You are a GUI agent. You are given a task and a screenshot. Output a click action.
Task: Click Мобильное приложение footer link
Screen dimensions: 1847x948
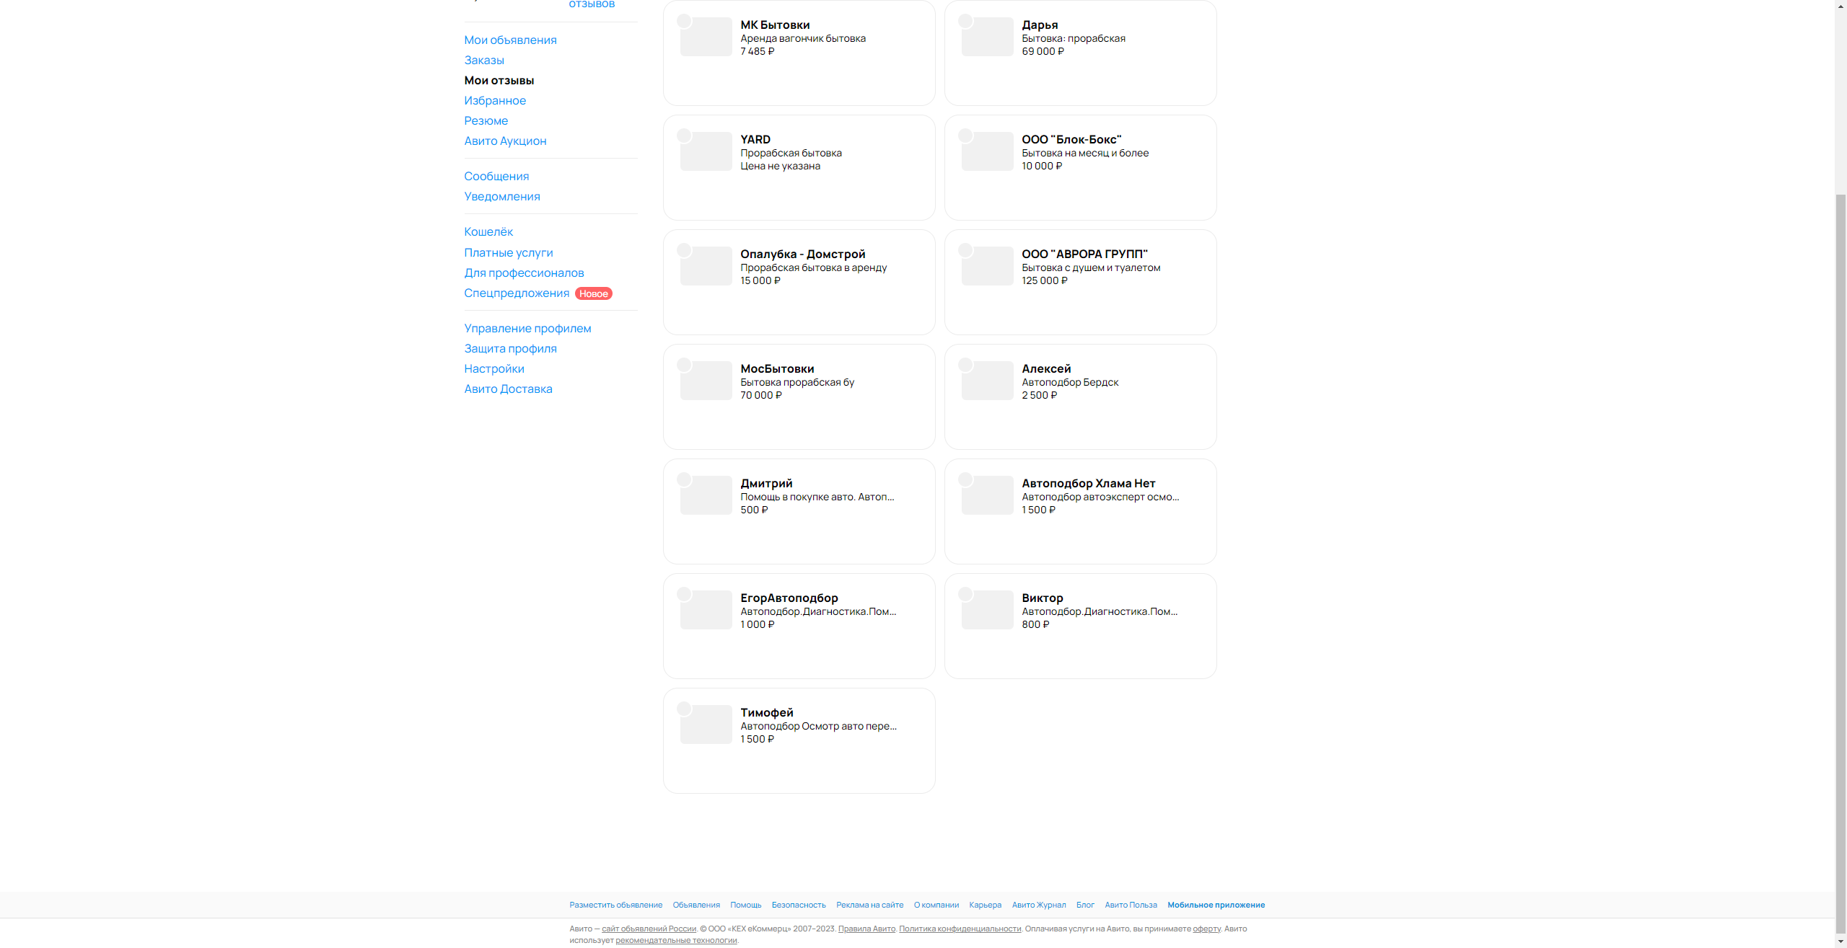pyautogui.click(x=1216, y=905)
